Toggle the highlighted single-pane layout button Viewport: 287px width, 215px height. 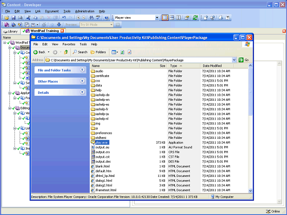165,18
